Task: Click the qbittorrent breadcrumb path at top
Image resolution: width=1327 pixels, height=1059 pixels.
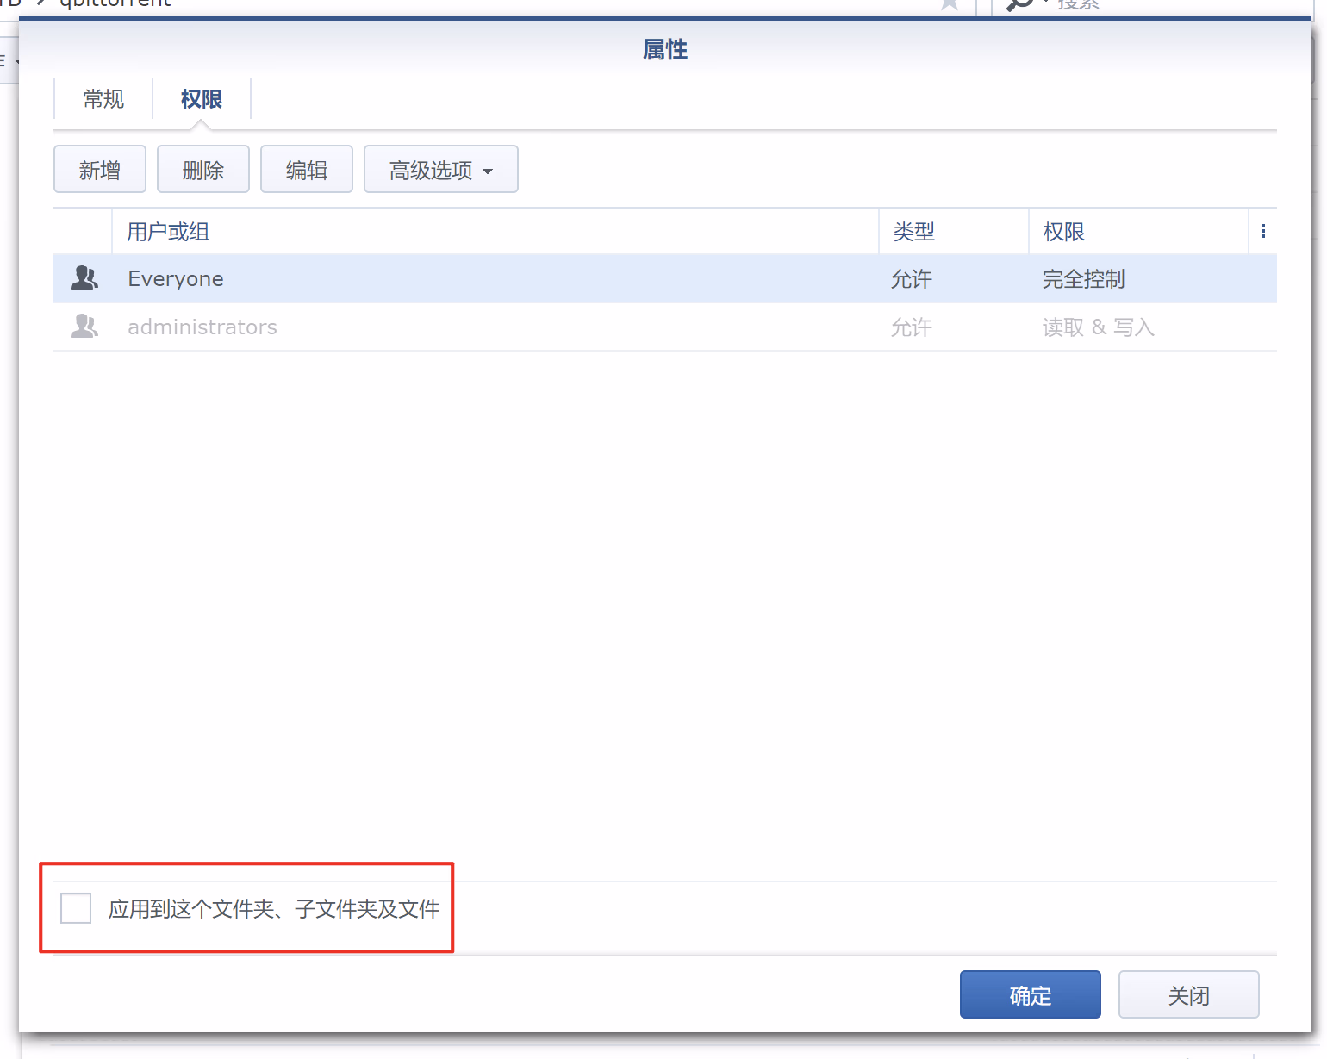Action: click(x=115, y=4)
